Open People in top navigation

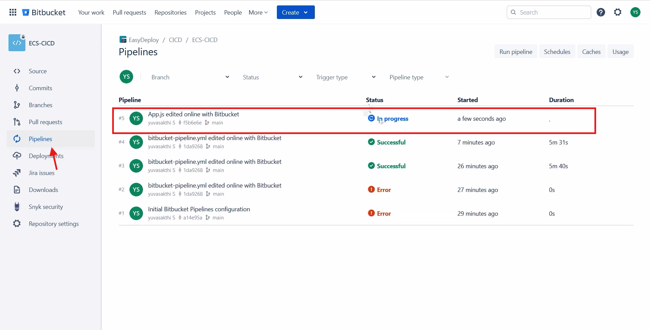(233, 13)
